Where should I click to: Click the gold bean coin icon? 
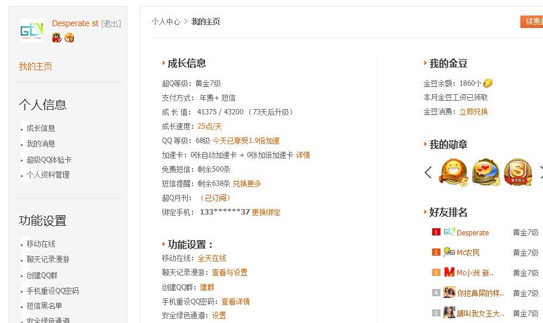click(x=488, y=83)
